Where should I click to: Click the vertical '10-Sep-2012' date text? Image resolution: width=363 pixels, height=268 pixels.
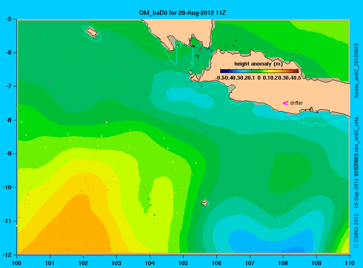pyautogui.click(x=356, y=193)
